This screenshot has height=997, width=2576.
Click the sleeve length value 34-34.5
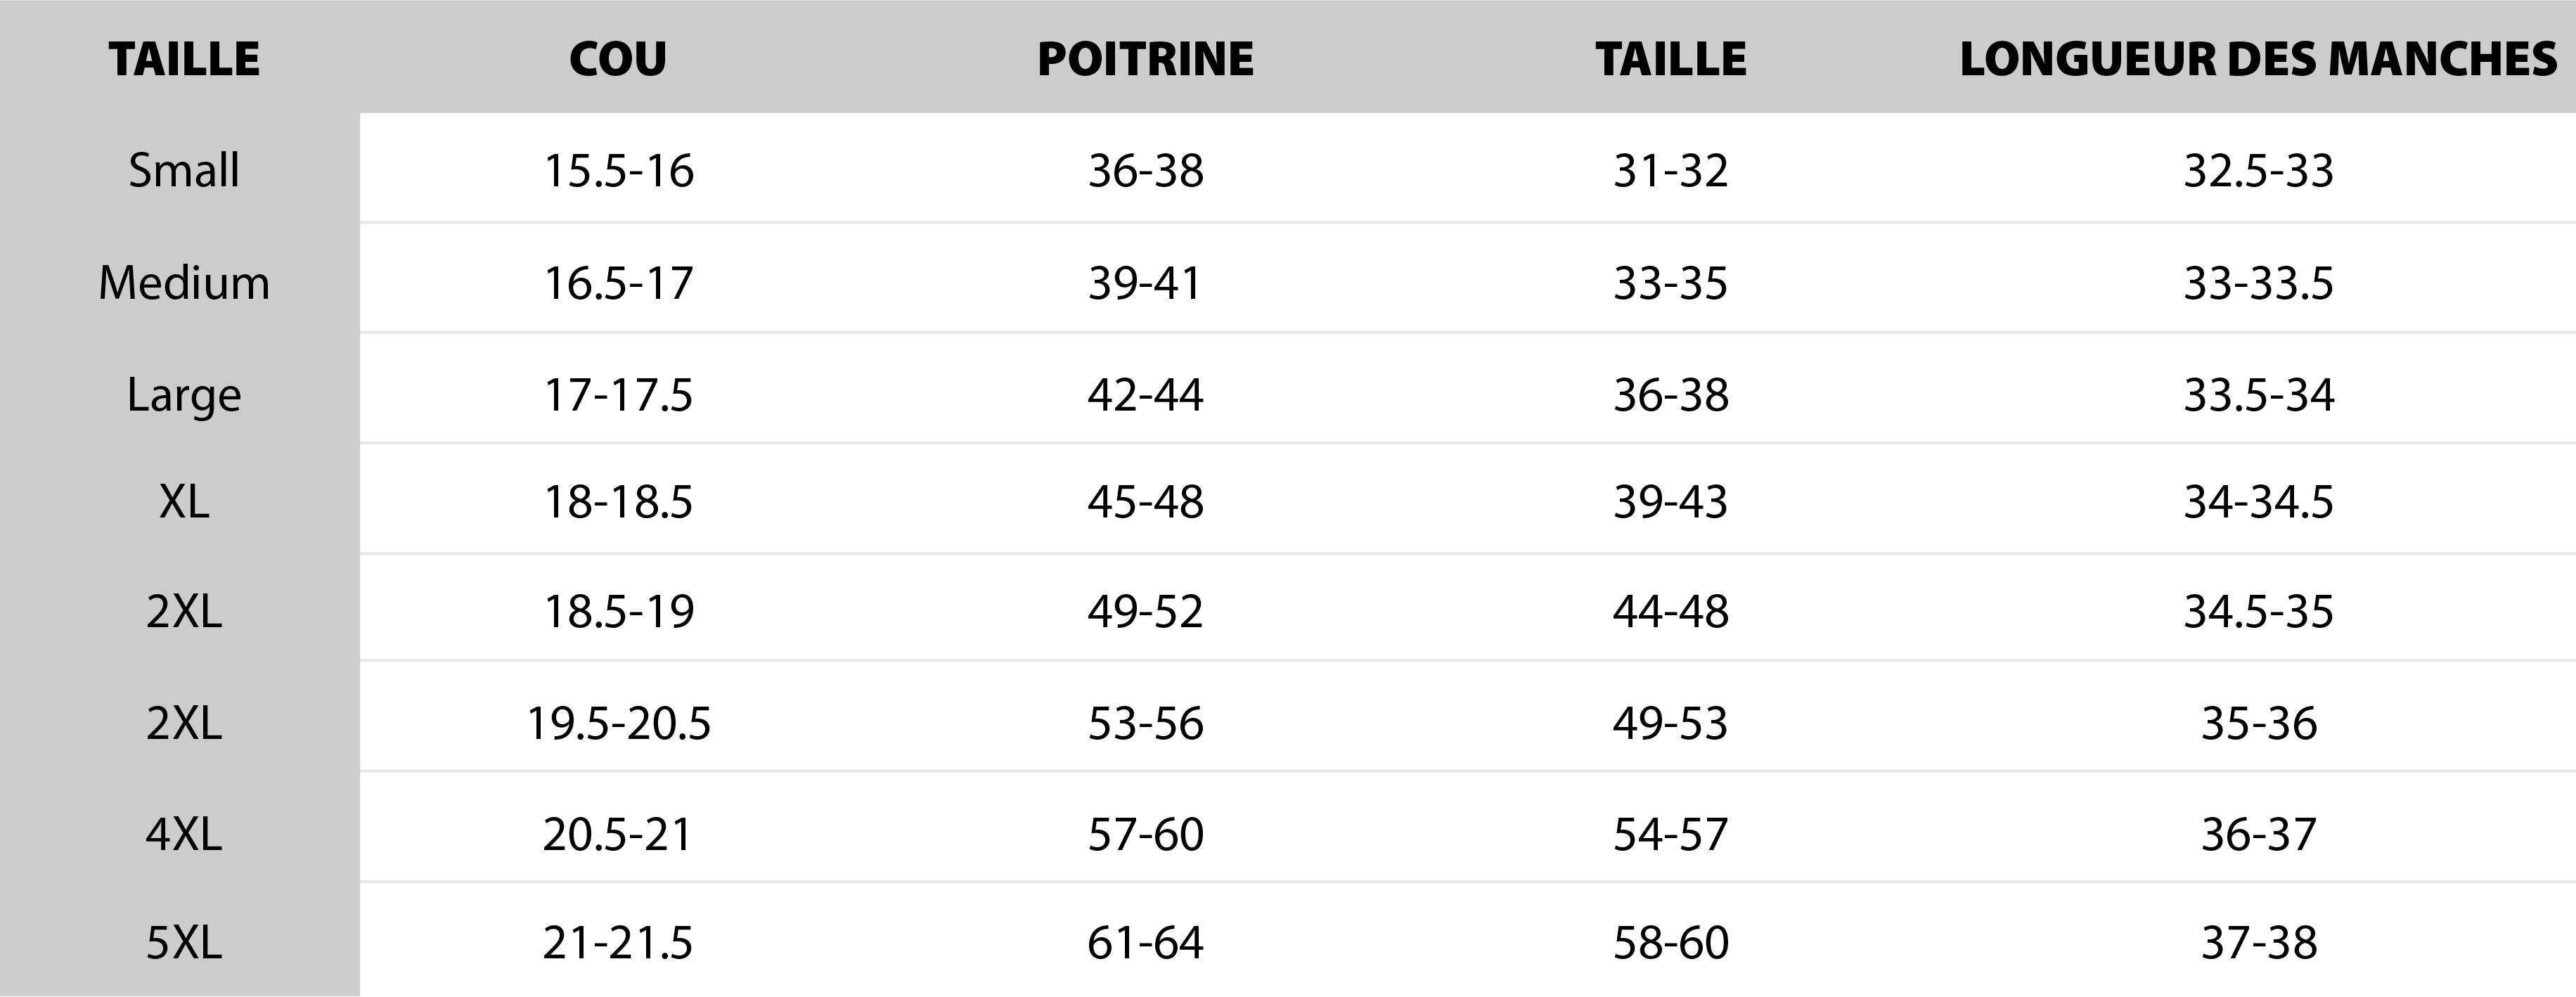click(2258, 502)
